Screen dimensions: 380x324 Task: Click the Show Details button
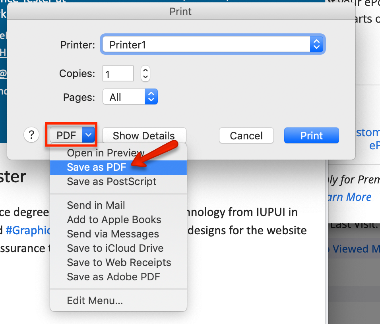(x=144, y=135)
